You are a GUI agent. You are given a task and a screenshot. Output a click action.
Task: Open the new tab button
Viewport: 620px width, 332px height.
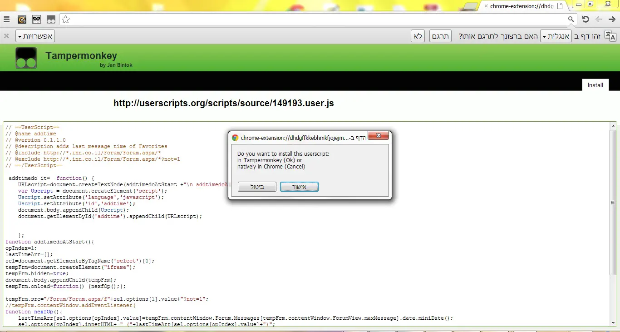click(470, 6)
